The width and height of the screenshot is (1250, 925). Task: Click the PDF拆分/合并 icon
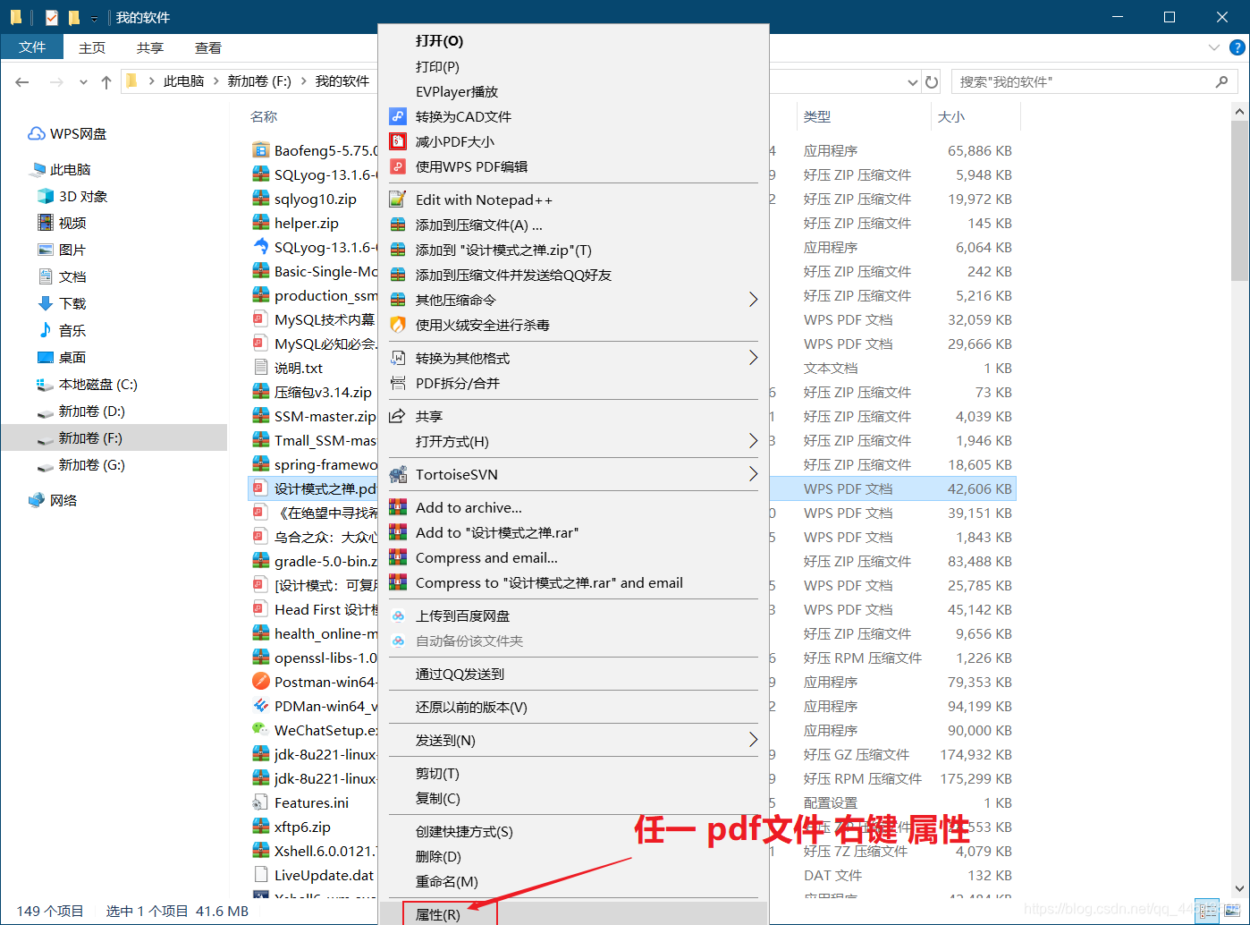pos(398,383)
